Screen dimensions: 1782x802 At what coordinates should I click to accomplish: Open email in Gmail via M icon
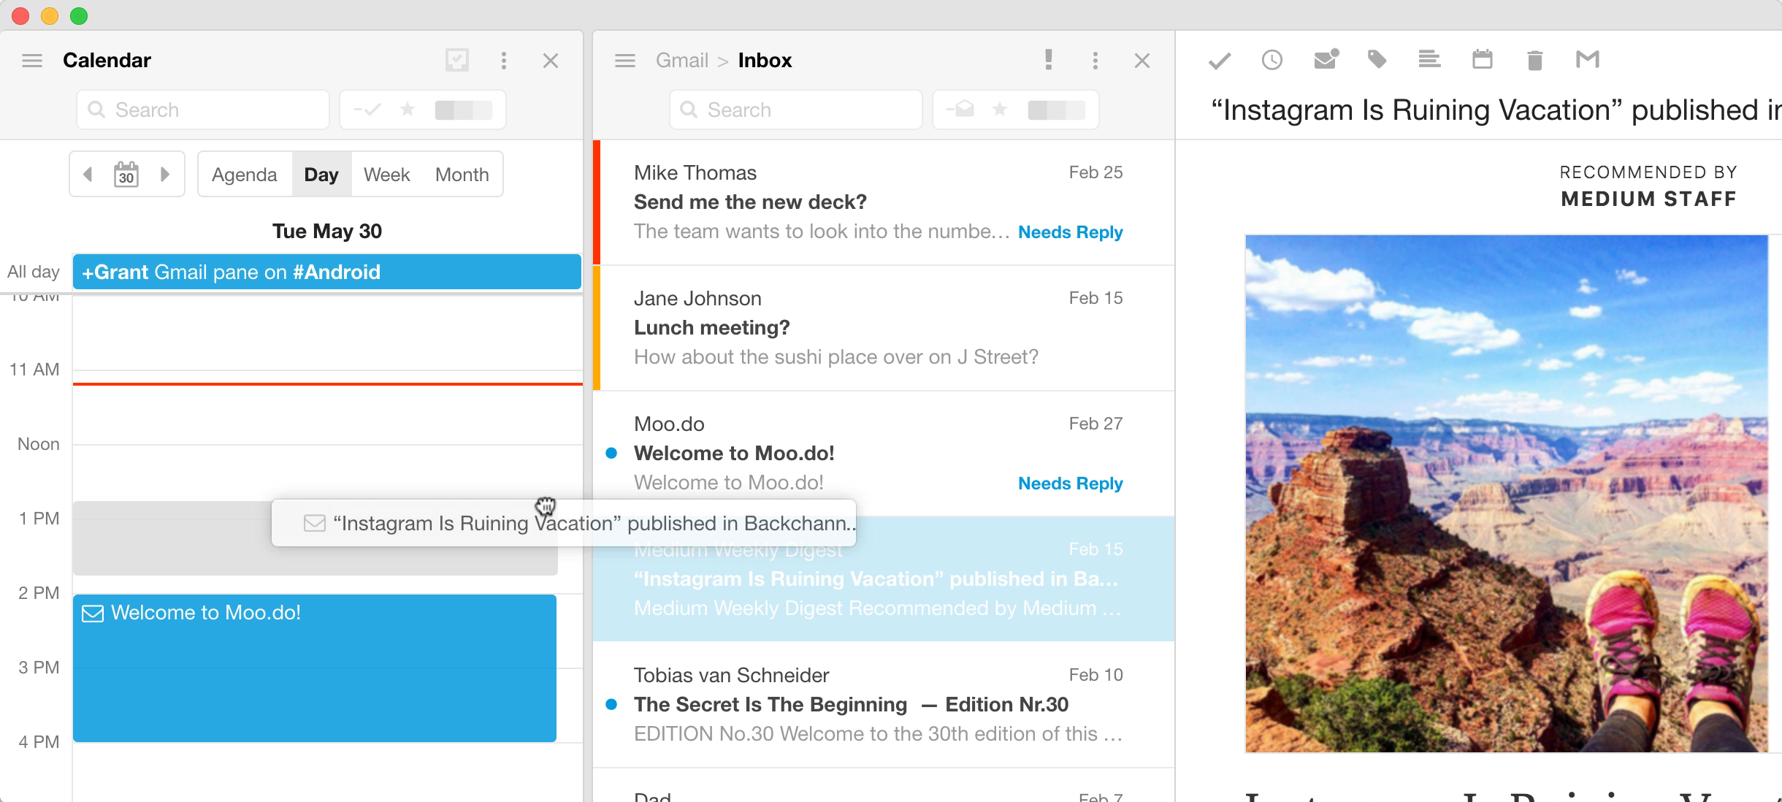point(1588,59)
